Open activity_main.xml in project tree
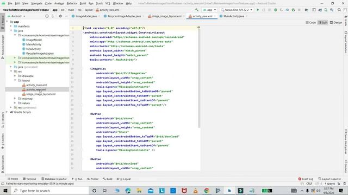348x195 pixels. pyautogui.click(x=36, y=85)
